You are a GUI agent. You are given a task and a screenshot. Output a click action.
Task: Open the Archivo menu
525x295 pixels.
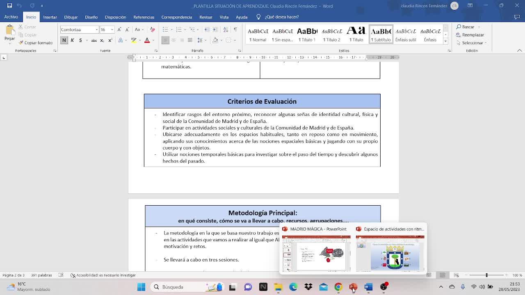tap(11, 17)
